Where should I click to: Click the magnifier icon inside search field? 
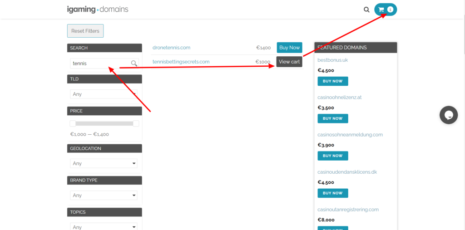tap(134, 64)
